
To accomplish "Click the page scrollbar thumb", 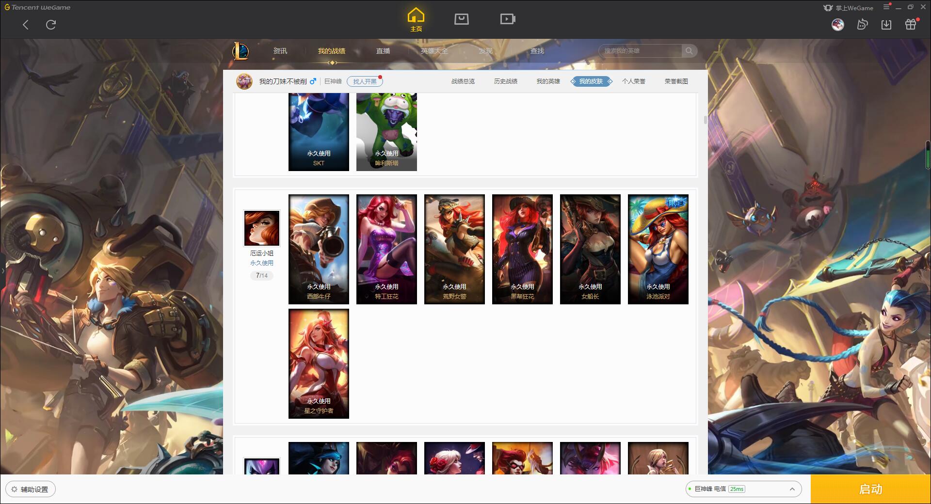I will click(705, 120).
